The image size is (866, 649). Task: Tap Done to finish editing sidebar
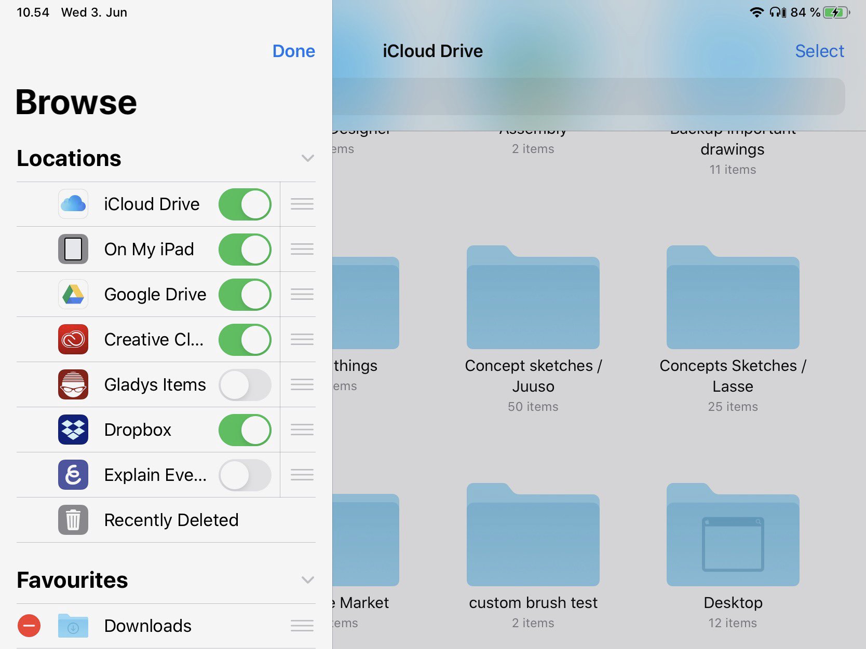pyautogui.click(x=294, y=51)
